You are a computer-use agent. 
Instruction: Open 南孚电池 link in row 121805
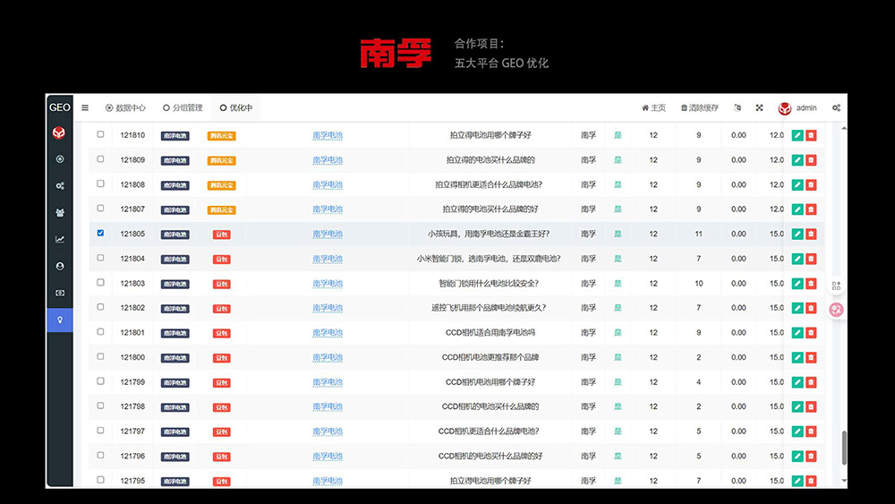click(x=328, y=234)
